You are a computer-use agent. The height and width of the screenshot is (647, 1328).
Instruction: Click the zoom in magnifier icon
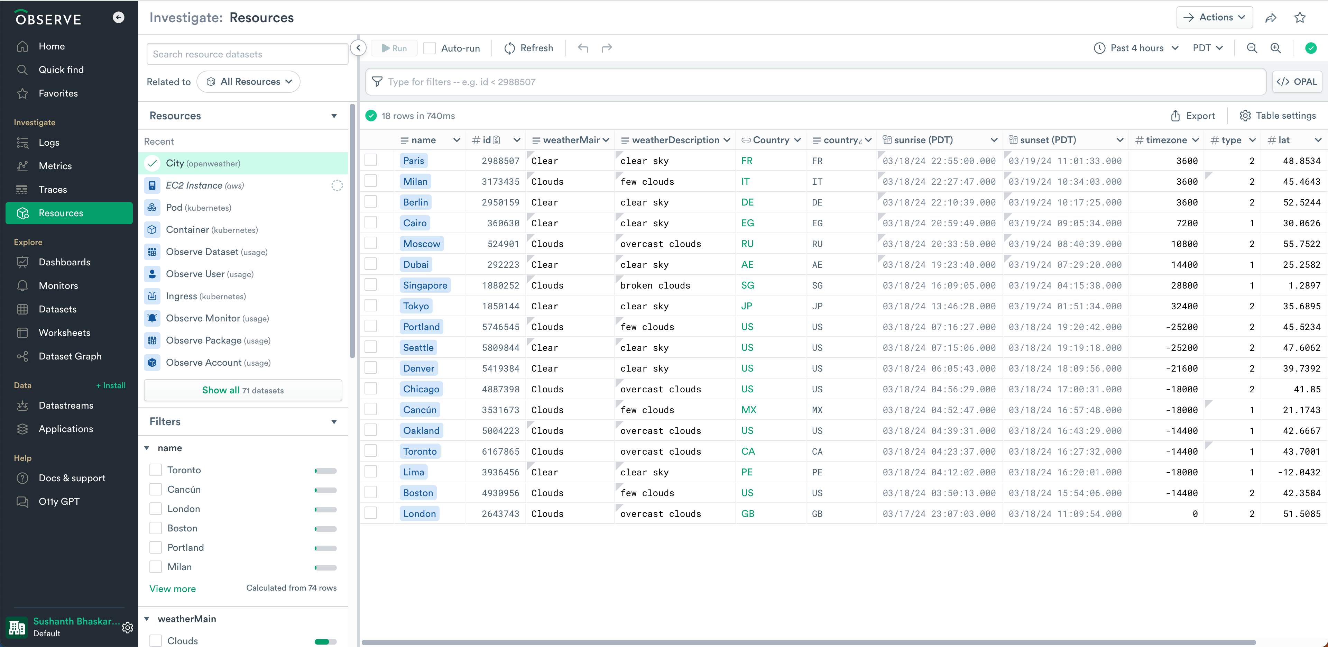click(1275, 48)
